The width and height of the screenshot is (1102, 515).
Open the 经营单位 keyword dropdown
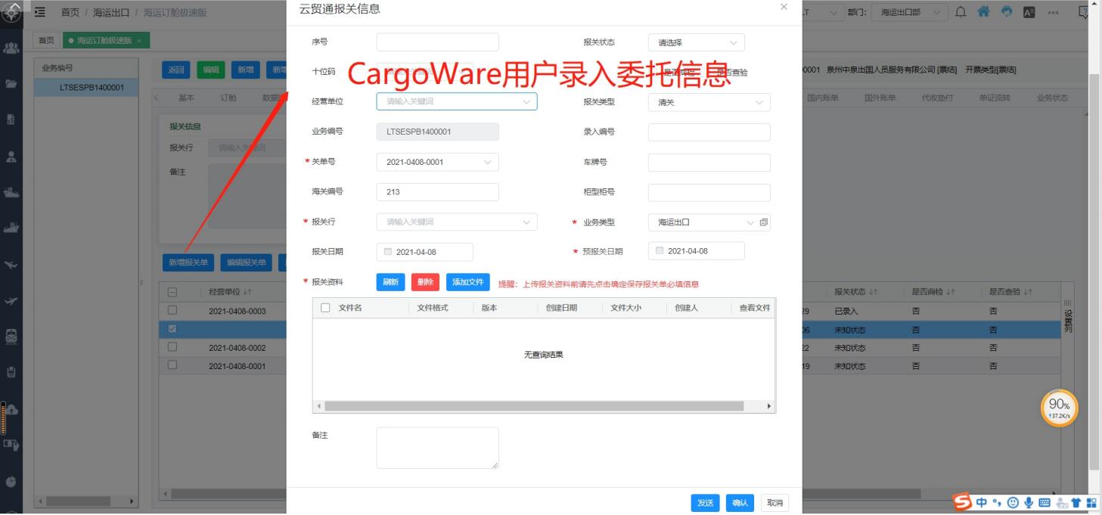(457, 101)
